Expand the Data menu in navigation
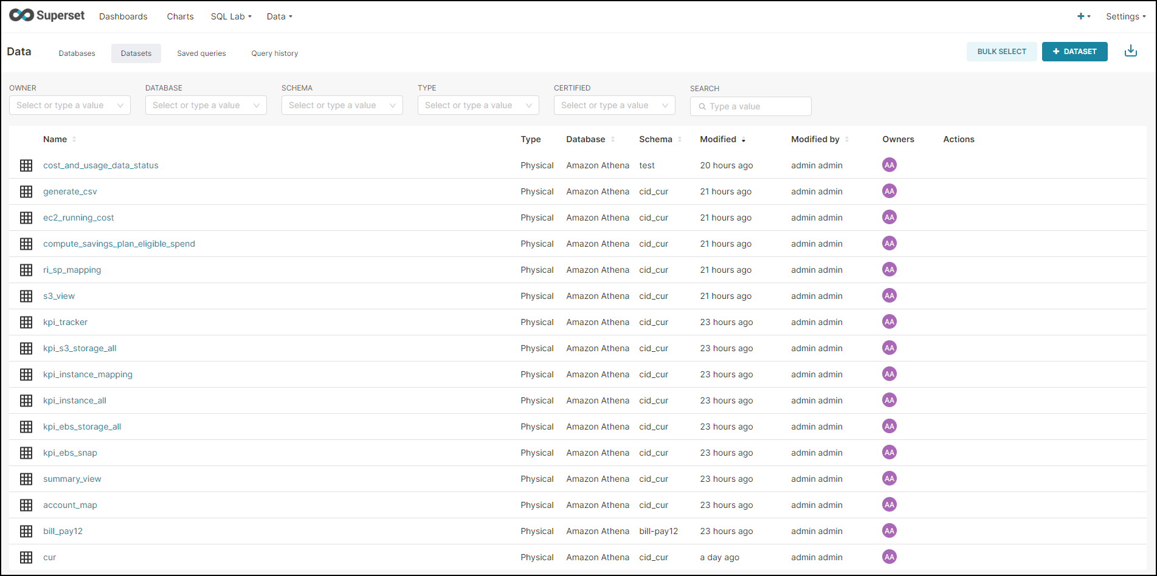The image size is (1157, 576). (x=280, y=16)
